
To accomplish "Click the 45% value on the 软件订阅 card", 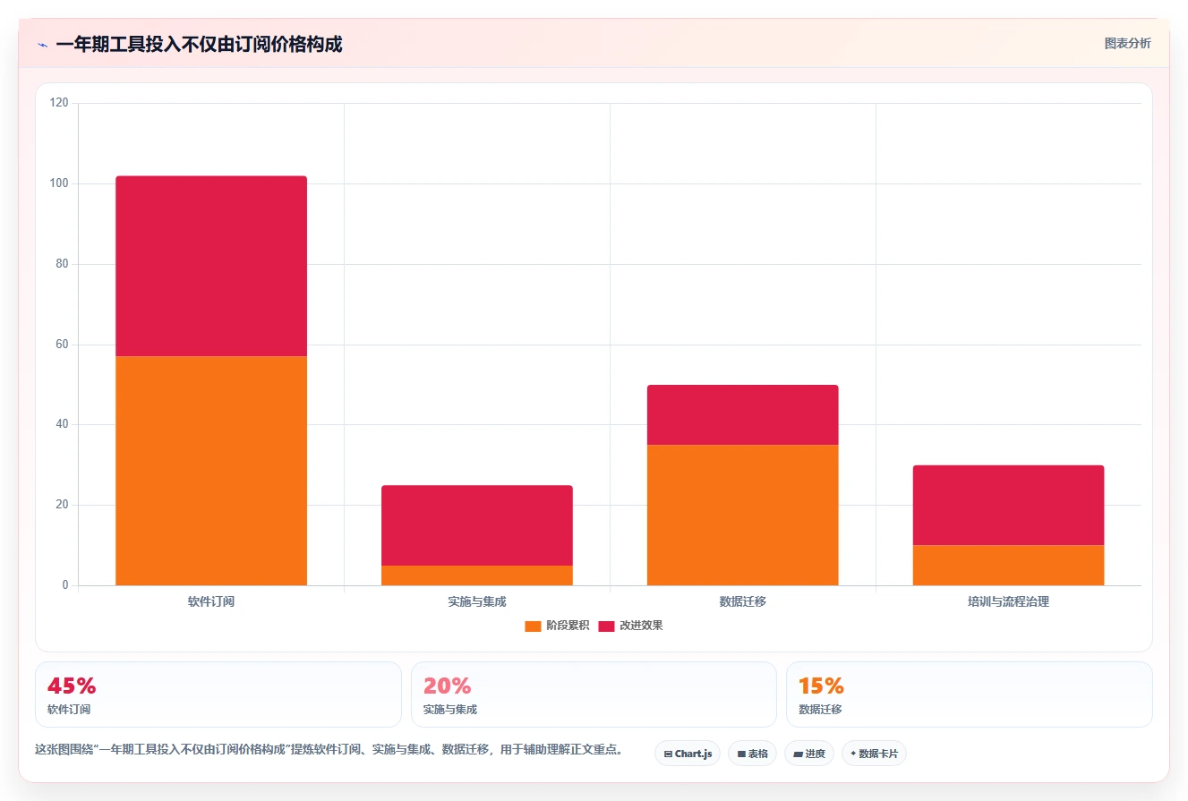I will coord(72,686).
